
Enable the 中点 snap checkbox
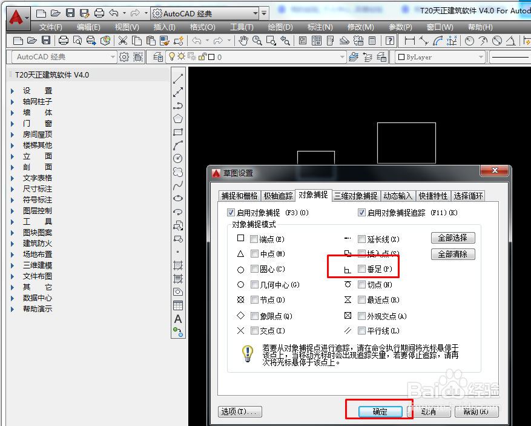tap(254, 253)
